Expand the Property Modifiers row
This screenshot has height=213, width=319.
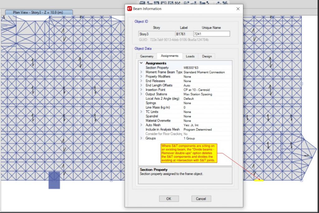tap(141, 76)
